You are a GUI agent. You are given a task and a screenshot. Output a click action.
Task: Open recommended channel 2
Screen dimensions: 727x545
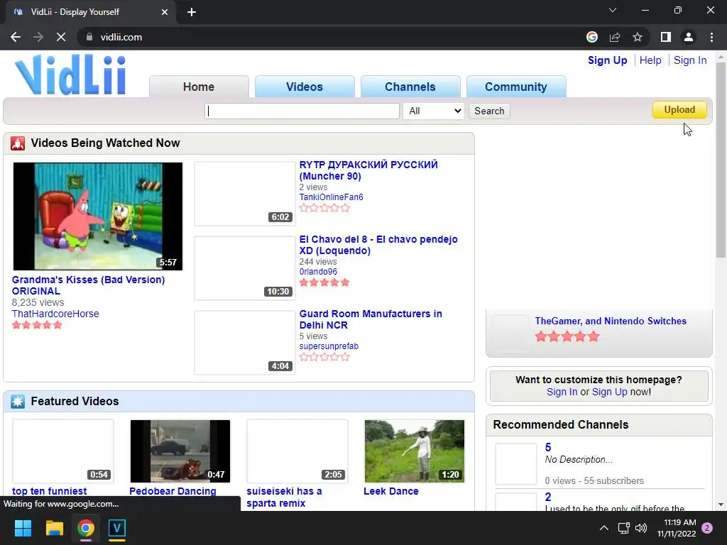[x=548, y=497]
